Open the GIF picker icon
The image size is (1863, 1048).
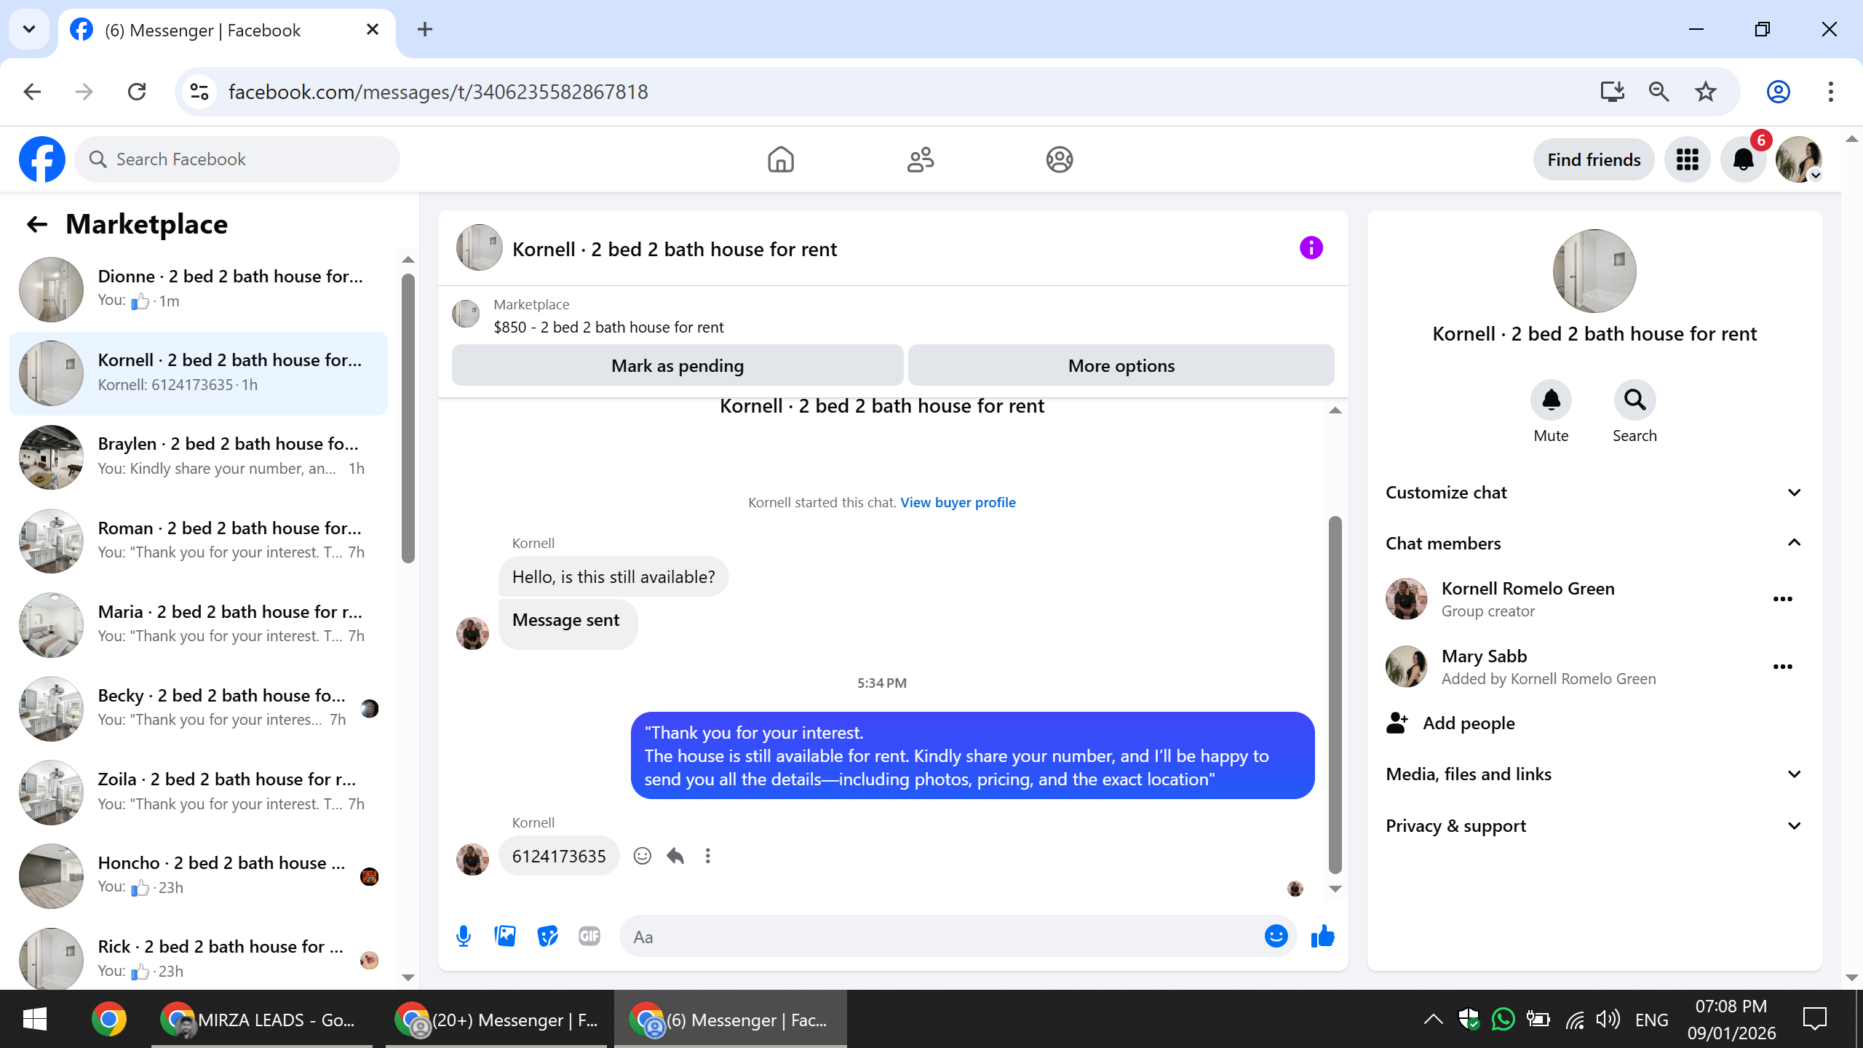click(x=589, y=936)
